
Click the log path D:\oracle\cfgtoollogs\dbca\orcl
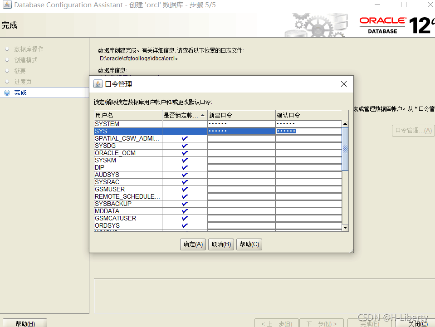(138, 59)
